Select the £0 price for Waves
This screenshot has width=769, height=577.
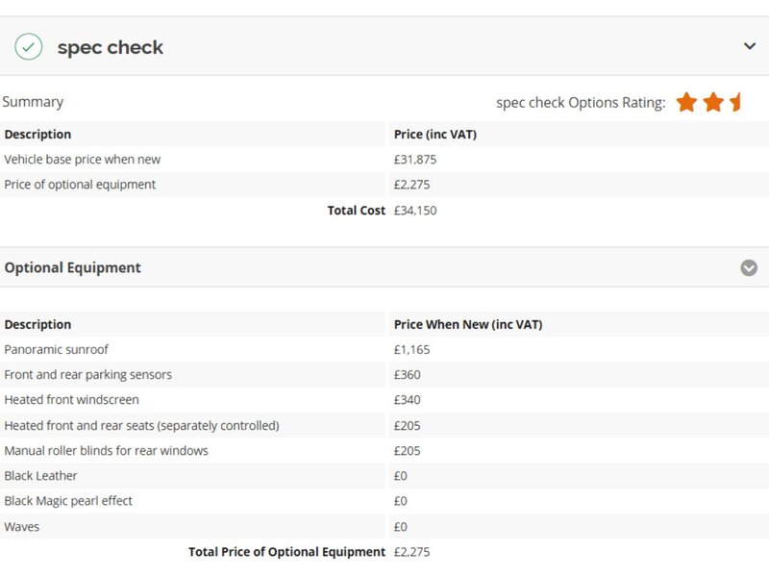tap(400, 526)
